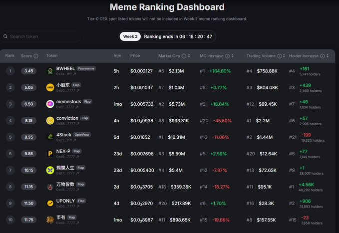Click the Ranking ends countdown text
339x233 pixels.
click(178, 36)
